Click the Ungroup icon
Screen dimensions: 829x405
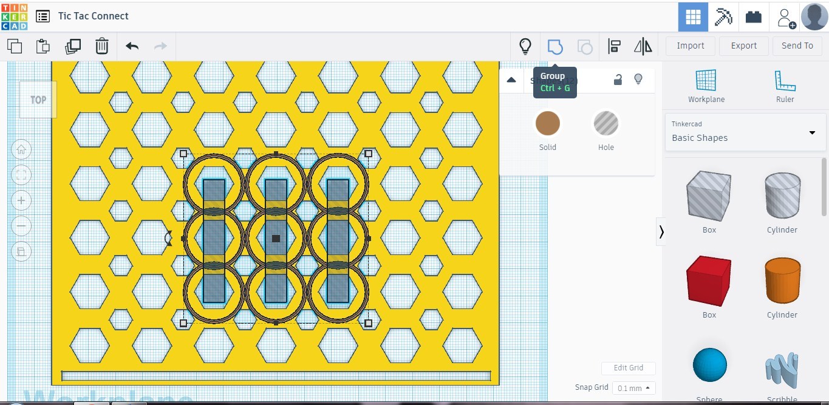(x=585, y=46)
